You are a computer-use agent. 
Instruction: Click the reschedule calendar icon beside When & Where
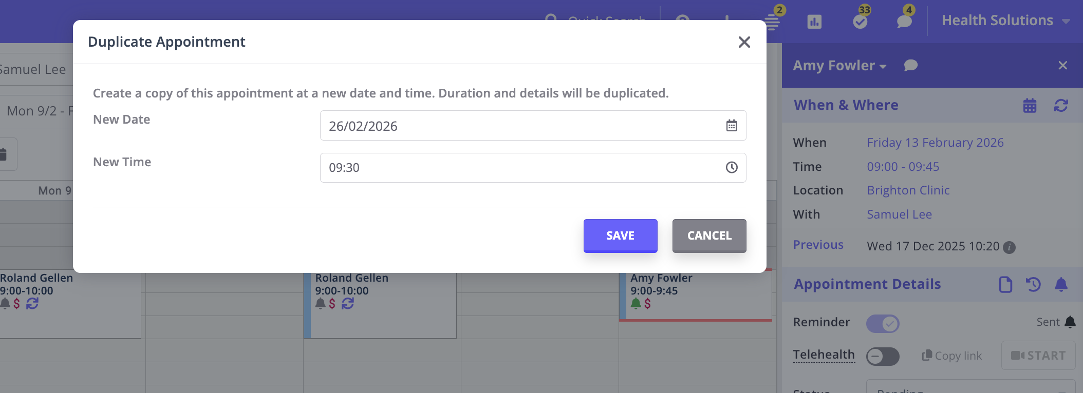1030,106
